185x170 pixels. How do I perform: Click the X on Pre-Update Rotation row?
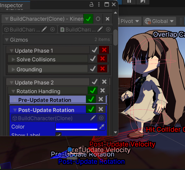click(101, 99)
